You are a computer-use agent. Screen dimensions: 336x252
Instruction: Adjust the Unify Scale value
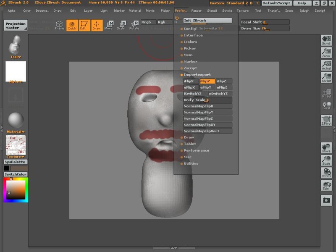[x=207, y=100]
